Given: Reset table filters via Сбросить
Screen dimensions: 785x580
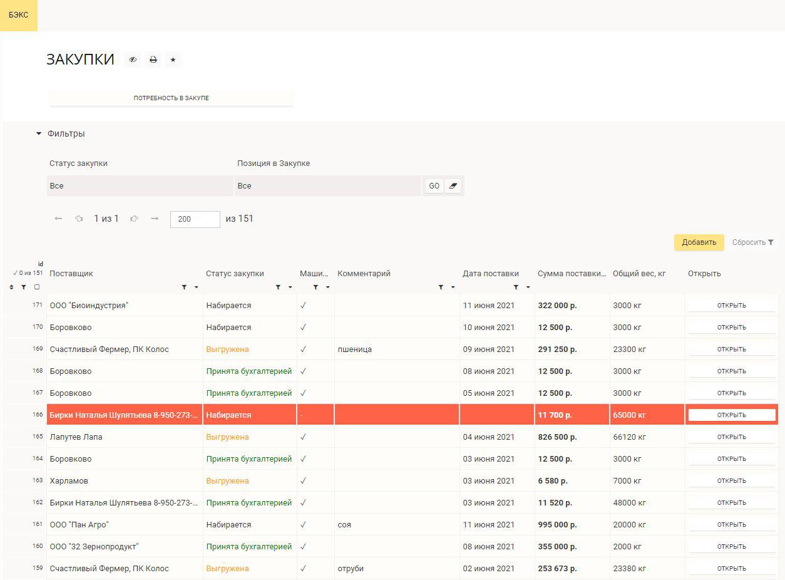Looking at the screenshot, I should tap(753, 242).
